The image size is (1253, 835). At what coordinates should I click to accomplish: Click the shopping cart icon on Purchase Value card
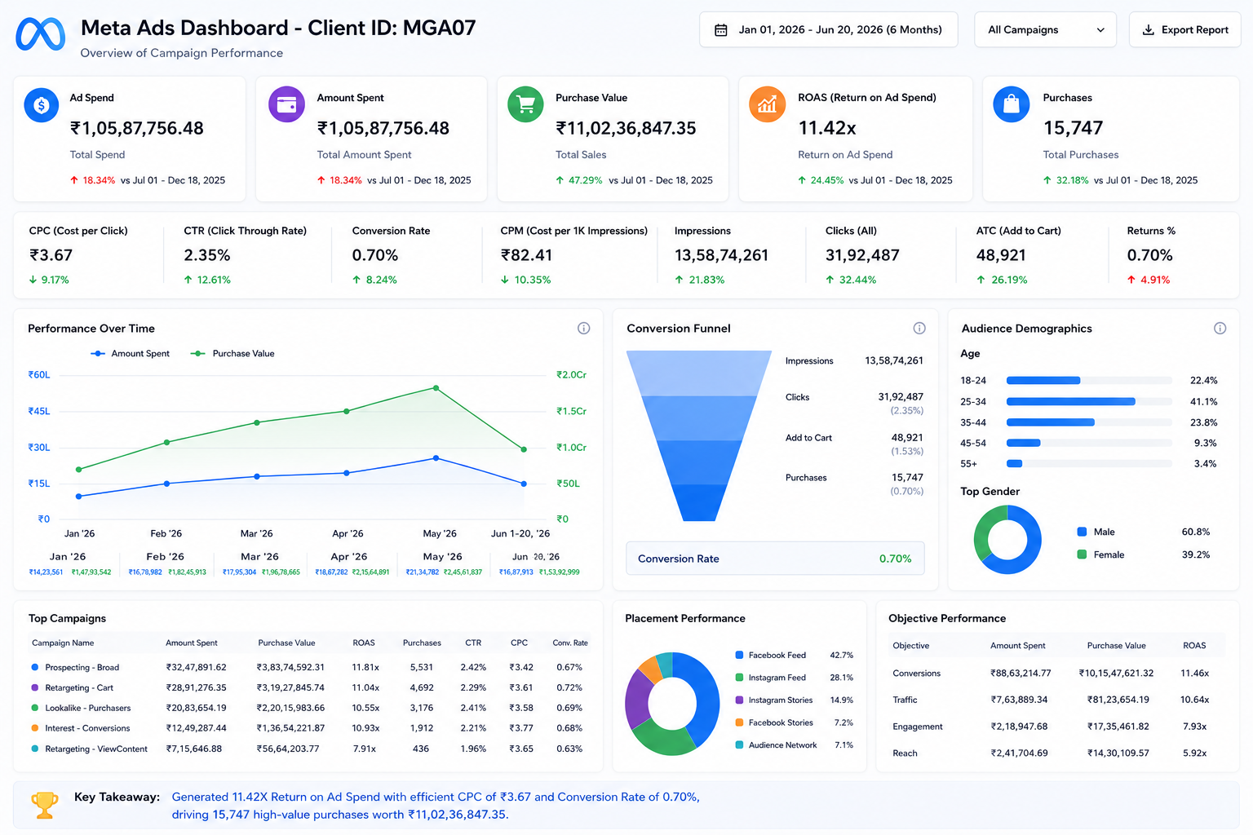525,104
